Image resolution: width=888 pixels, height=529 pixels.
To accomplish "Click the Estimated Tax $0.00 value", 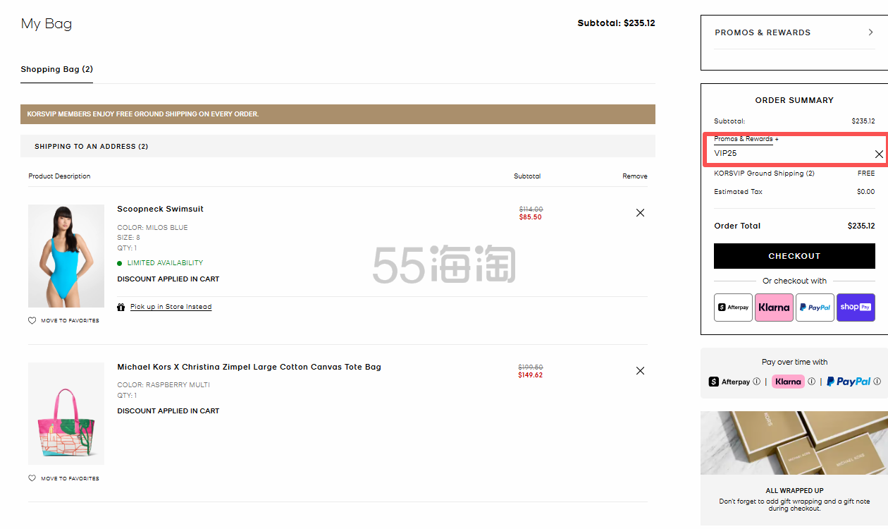I will click(865, 192).
